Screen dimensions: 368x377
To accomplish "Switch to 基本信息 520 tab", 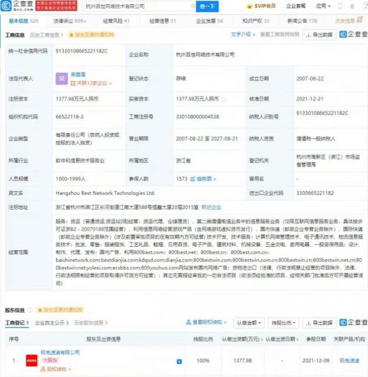I will pos(24,21).
